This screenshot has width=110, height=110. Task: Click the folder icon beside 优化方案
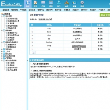(4, 54)
